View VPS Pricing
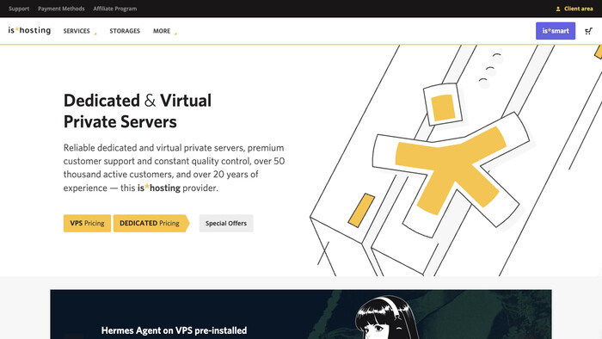Screen dimensions: 602x339 87,223
